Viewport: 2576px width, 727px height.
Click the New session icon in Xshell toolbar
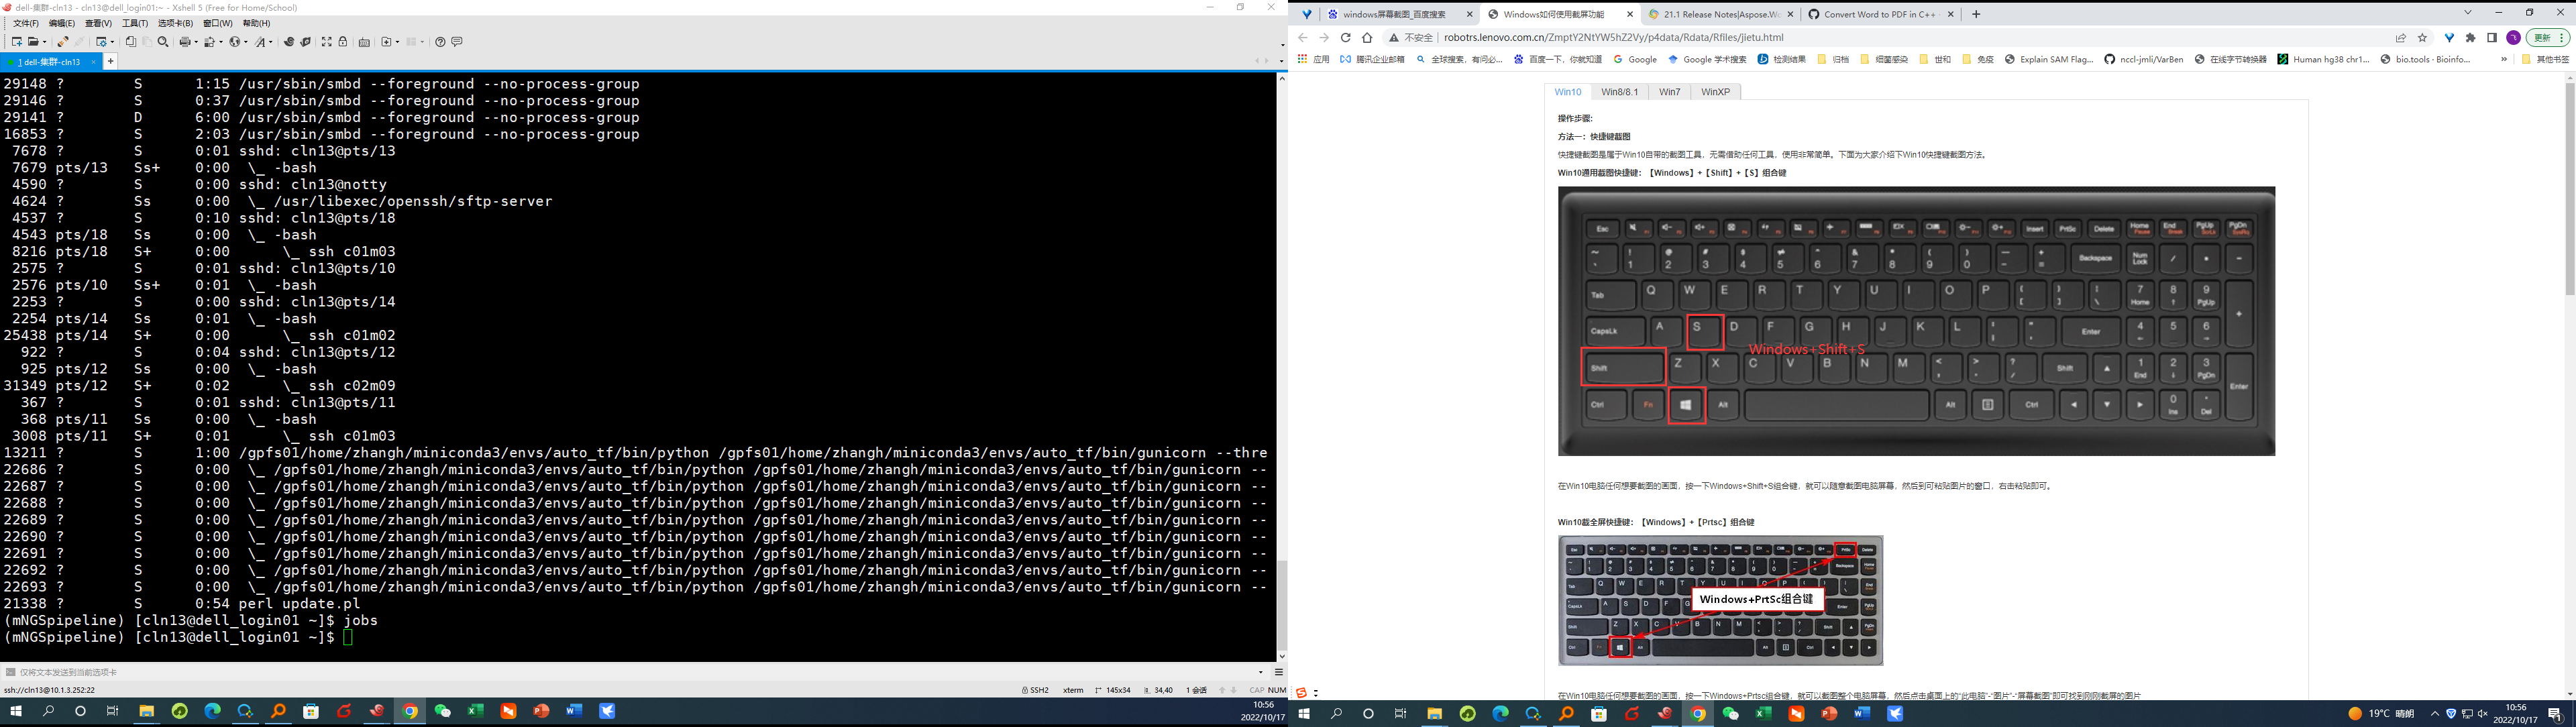[17, 42]
